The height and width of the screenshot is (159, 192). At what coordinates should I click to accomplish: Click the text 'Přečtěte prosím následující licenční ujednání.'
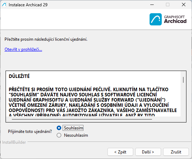pos(46,39)
